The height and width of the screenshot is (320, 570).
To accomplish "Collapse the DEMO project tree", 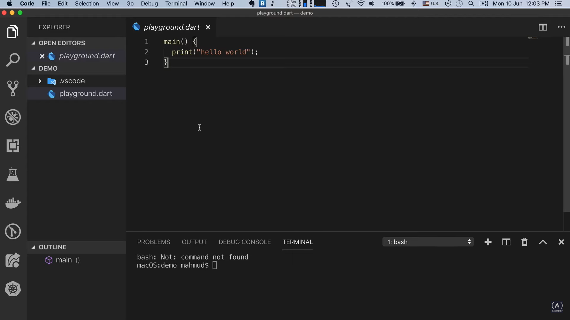I will click(x=33, y=68).
